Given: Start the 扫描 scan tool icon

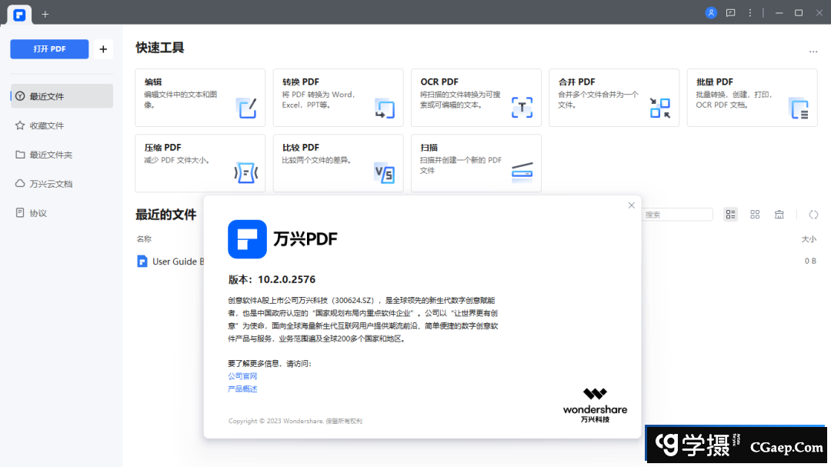Looking at the screenshot, I should pyautogui.click(x=522, y=173).
